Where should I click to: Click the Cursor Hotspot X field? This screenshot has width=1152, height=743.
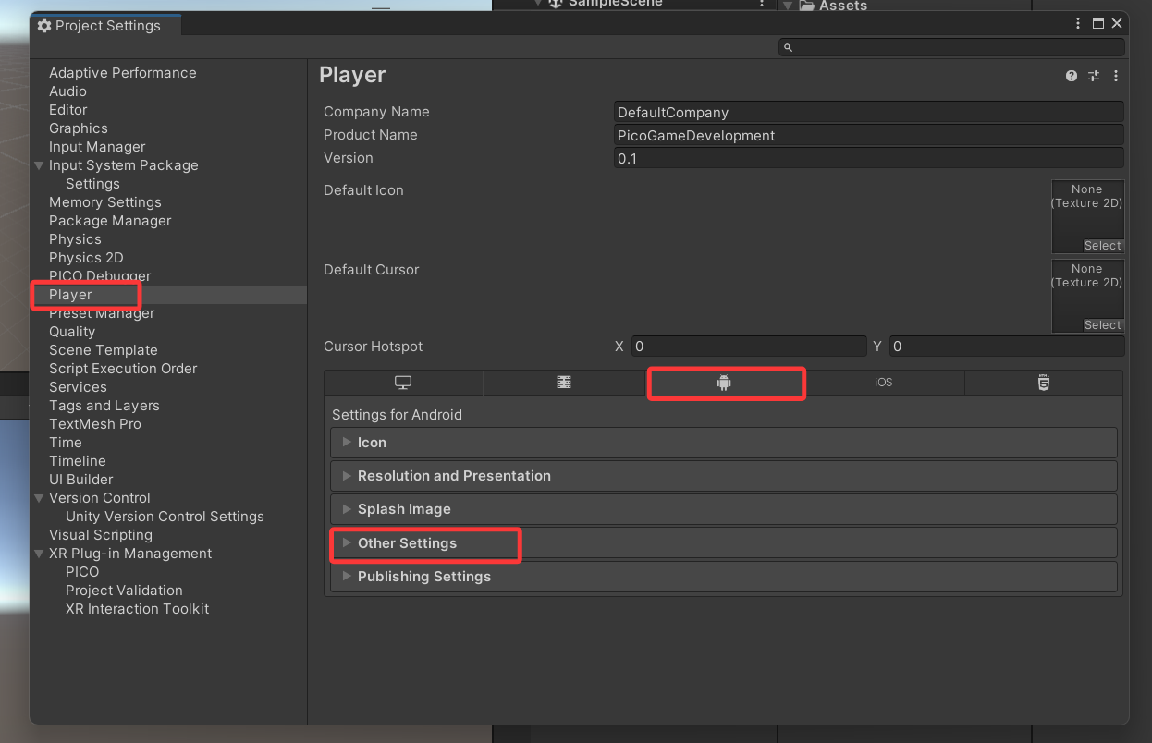point(749,347)
